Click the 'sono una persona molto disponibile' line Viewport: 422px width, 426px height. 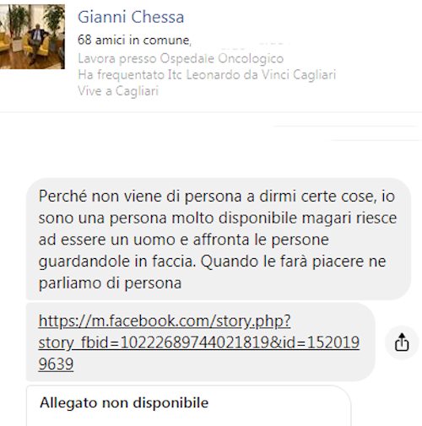tap(218, 218)
